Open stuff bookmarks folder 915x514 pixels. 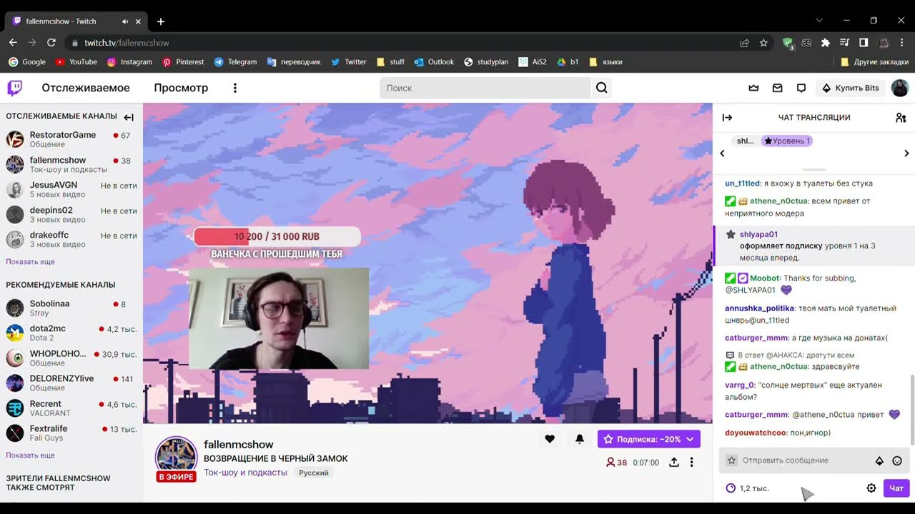point(390,62)
